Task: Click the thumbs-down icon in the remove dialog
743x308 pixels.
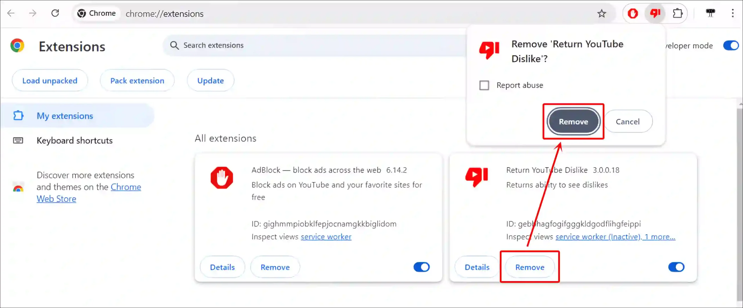Action: [489, 50]
